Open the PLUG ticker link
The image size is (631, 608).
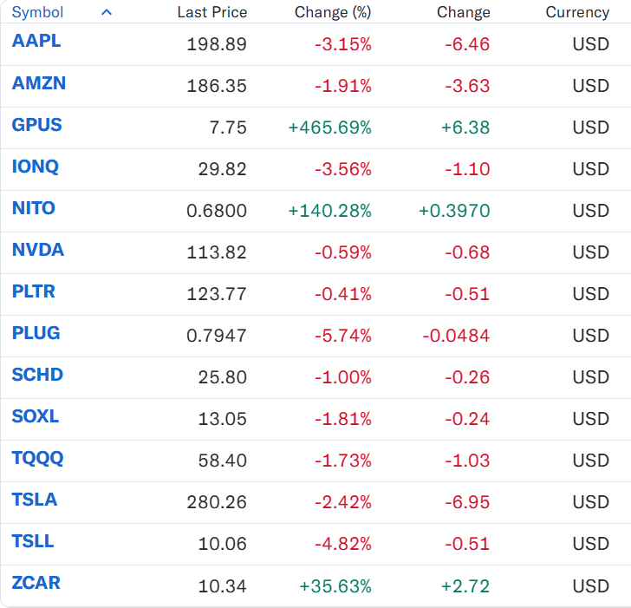pyautogui.click(x=36, y=333)
